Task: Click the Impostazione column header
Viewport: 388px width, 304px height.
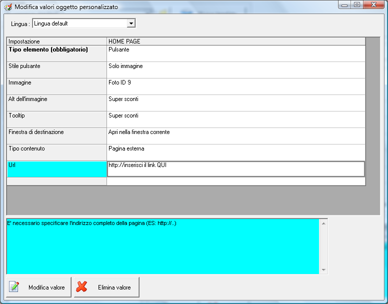Action: [x=57, y=41]
